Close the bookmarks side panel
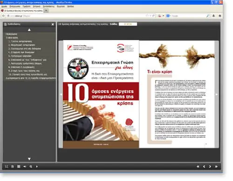Screen dimensions: 233x181 pos(53,24)
